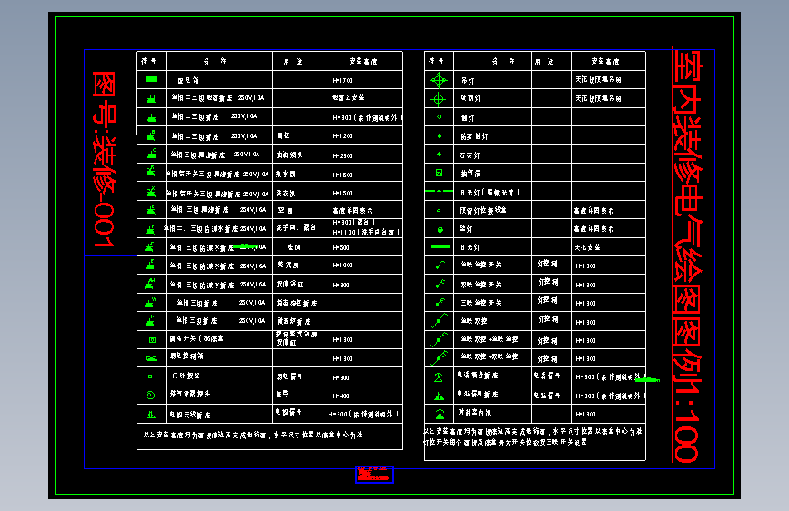Select the 用途 header in the right table

[x=544, y=61]
